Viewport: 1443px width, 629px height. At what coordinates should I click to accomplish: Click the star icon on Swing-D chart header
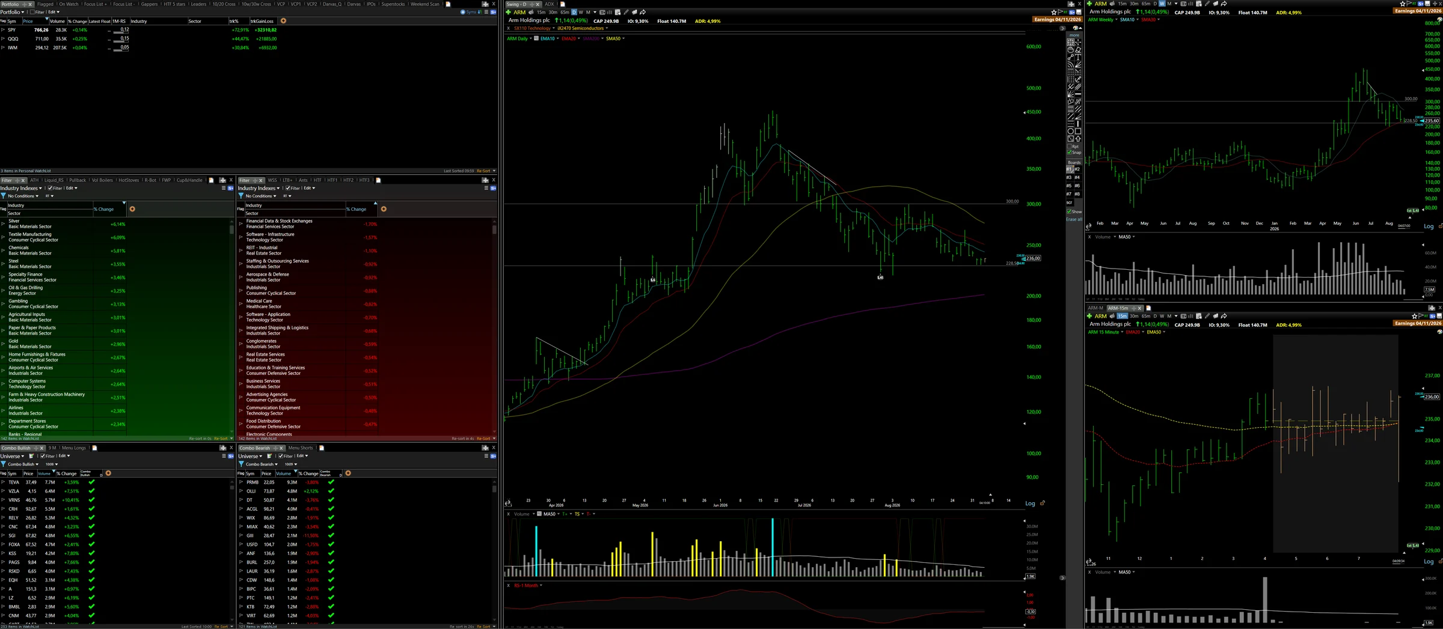point(1053,12)
